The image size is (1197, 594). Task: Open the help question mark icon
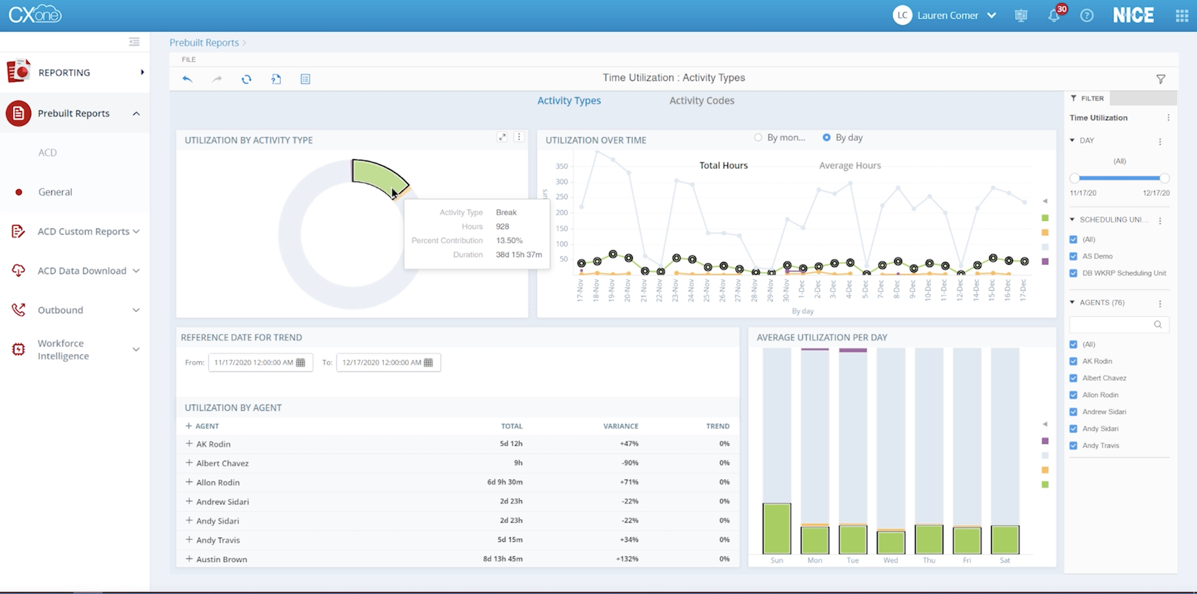pos(1087,16)
